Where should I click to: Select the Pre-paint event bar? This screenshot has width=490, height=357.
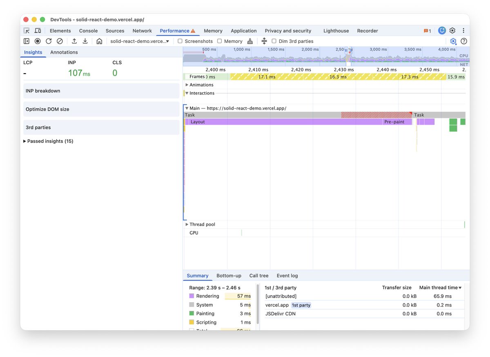pos(397,122)
